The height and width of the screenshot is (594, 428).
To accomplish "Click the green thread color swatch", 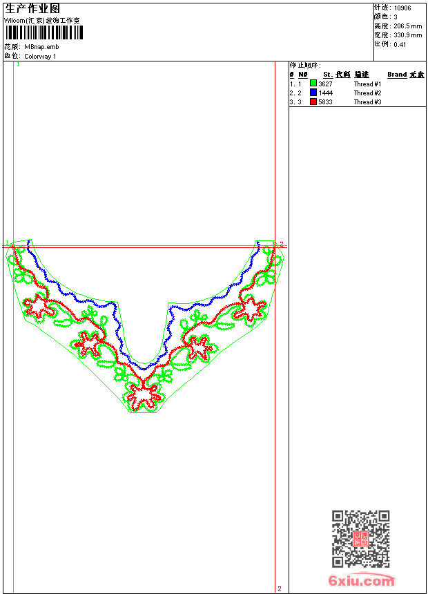I will (313, 84).
